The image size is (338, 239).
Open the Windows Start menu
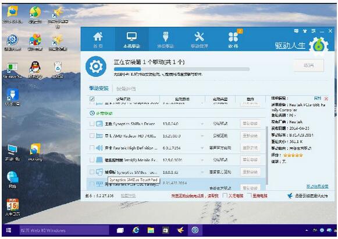tap(9, 230)
